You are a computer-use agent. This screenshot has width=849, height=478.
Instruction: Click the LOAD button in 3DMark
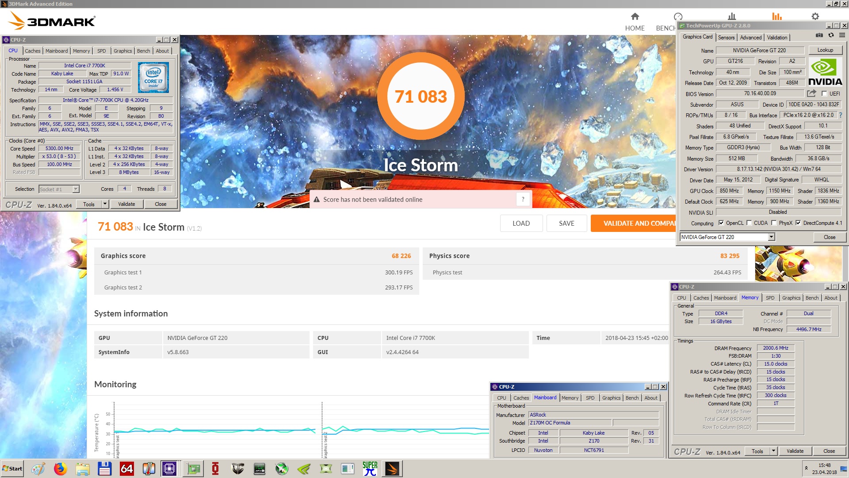click(521, 224)
